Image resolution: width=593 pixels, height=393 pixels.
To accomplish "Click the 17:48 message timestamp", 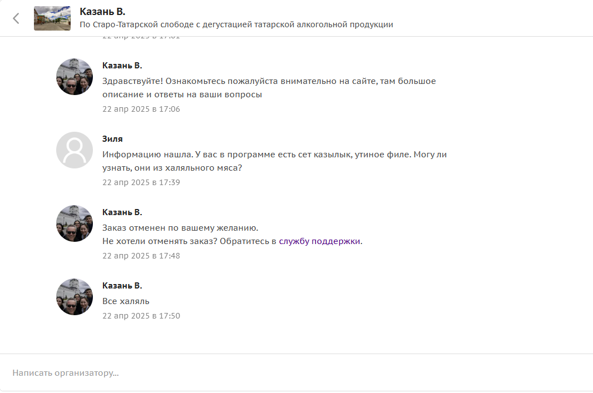I will click(x=141, y=256).
